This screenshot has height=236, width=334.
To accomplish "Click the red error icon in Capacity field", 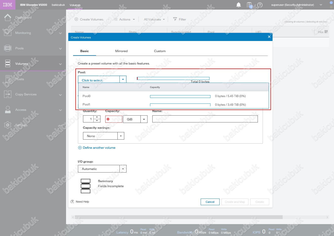I will (108, 119).
